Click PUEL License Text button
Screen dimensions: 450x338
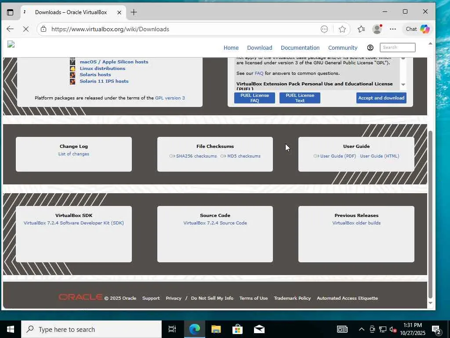click(300, 98)
